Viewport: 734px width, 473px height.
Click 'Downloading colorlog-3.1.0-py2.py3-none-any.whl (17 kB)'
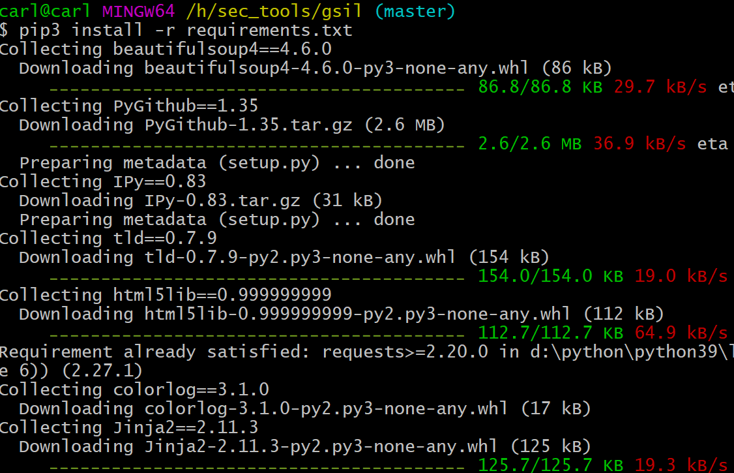305,409
